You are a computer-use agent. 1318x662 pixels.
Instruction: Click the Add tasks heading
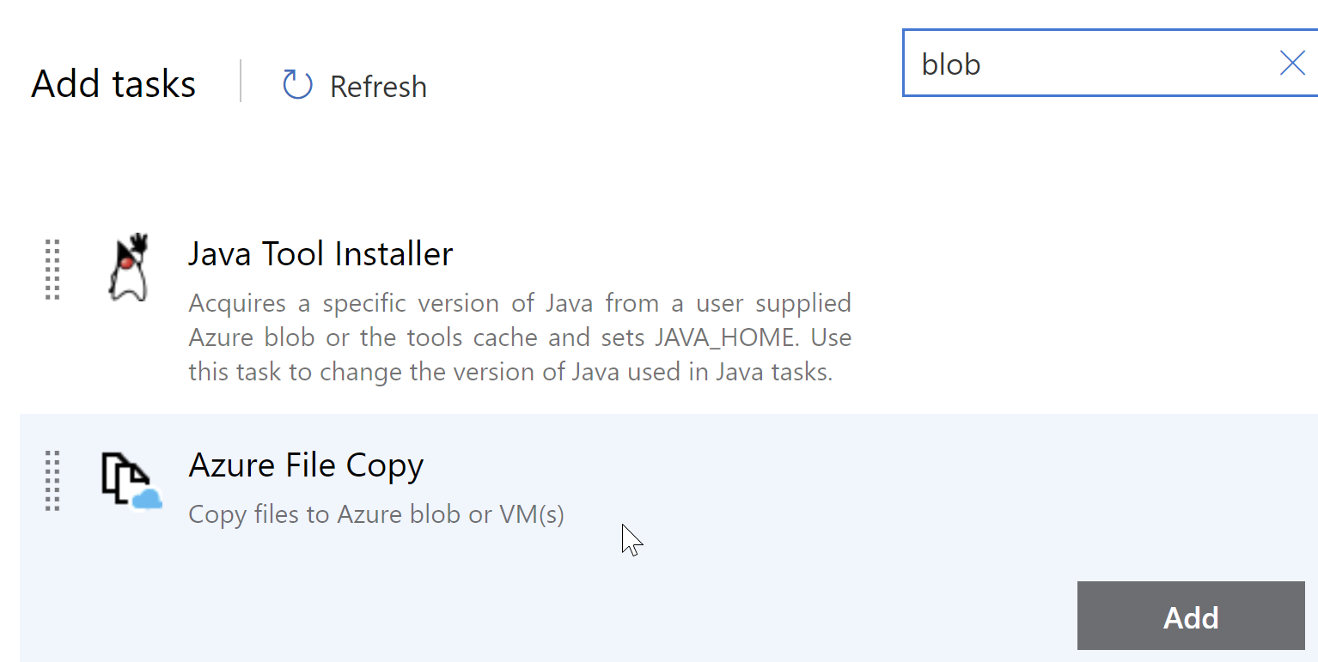tap(113, 83)
